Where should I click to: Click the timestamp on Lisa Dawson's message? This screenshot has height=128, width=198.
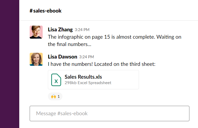coord(86,57)
